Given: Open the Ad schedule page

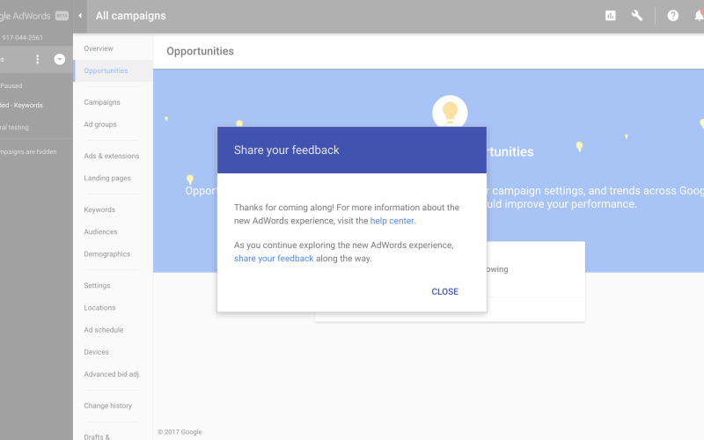Looking at the screenshot, I should 103,329.
